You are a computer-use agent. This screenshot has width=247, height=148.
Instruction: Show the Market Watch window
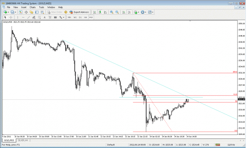pyautogui.click(x=21, y=12)
